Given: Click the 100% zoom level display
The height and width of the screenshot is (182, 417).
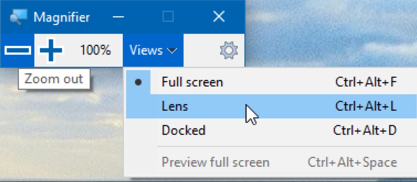Looking at the screenshot, I should coord(95,50).
